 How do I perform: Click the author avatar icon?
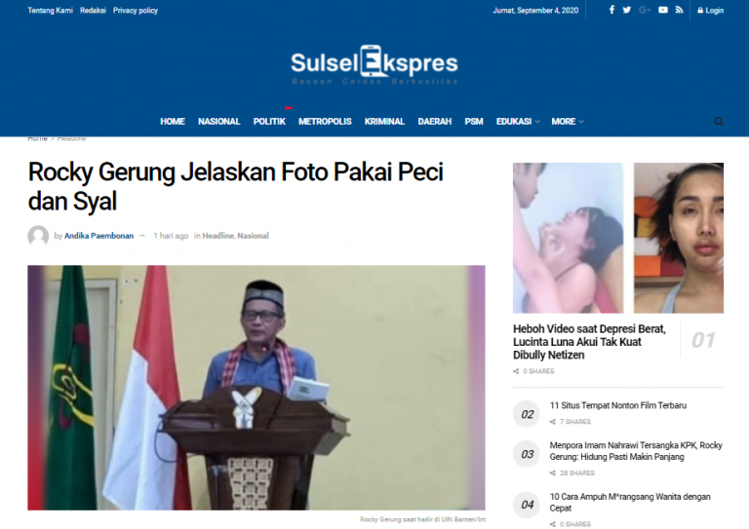(x=38, y=236)
